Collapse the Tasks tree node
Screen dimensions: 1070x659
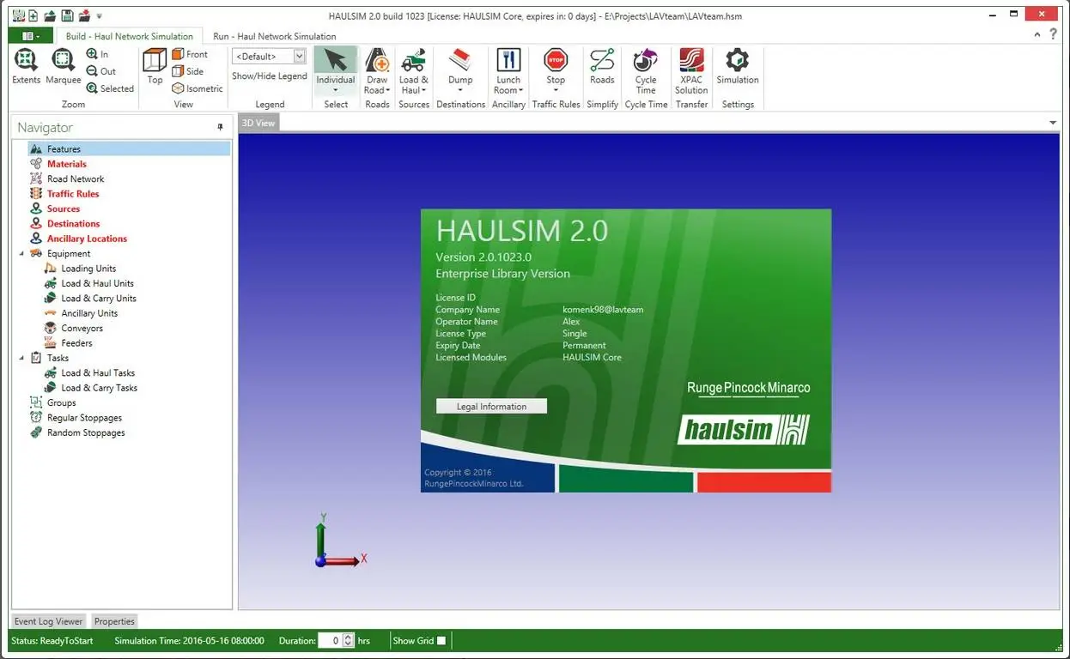22,358
